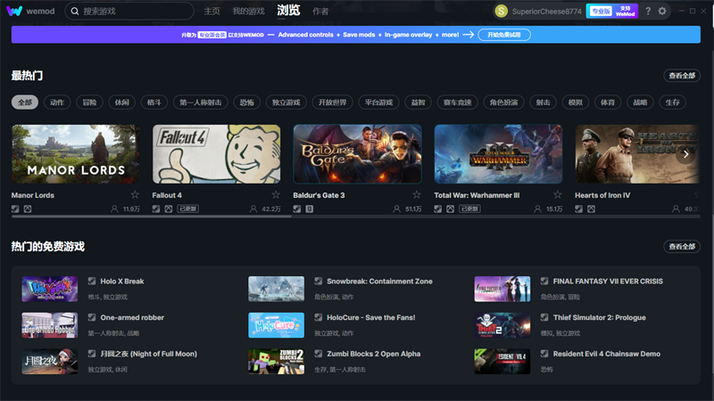Click Steam icon under Manor Lords

(x=15, y=209)
